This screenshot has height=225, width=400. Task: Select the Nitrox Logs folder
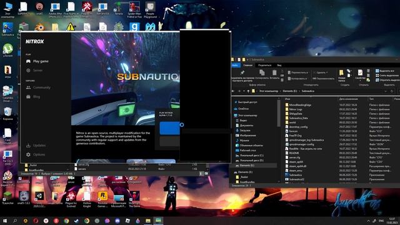coord(296,109)
